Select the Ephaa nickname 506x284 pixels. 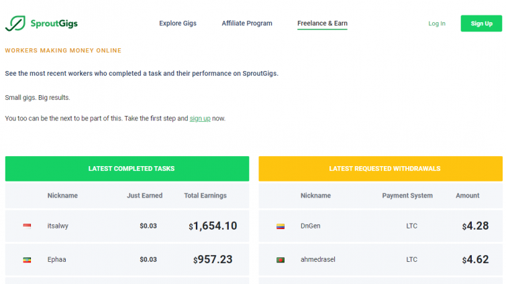[57, 259]
